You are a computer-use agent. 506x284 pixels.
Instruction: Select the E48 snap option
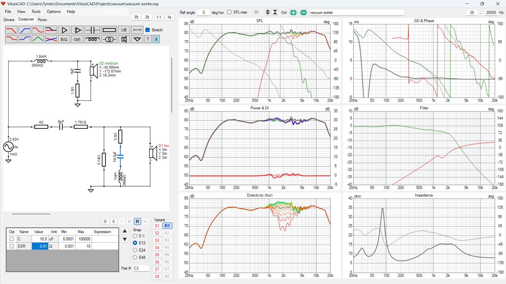point(135,257)
